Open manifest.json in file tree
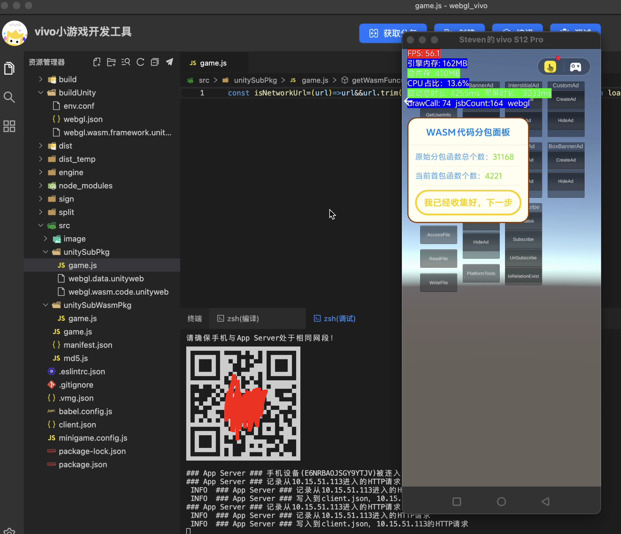Image resolution: width=621 pixels, height=534 pixels. (88, 345)
